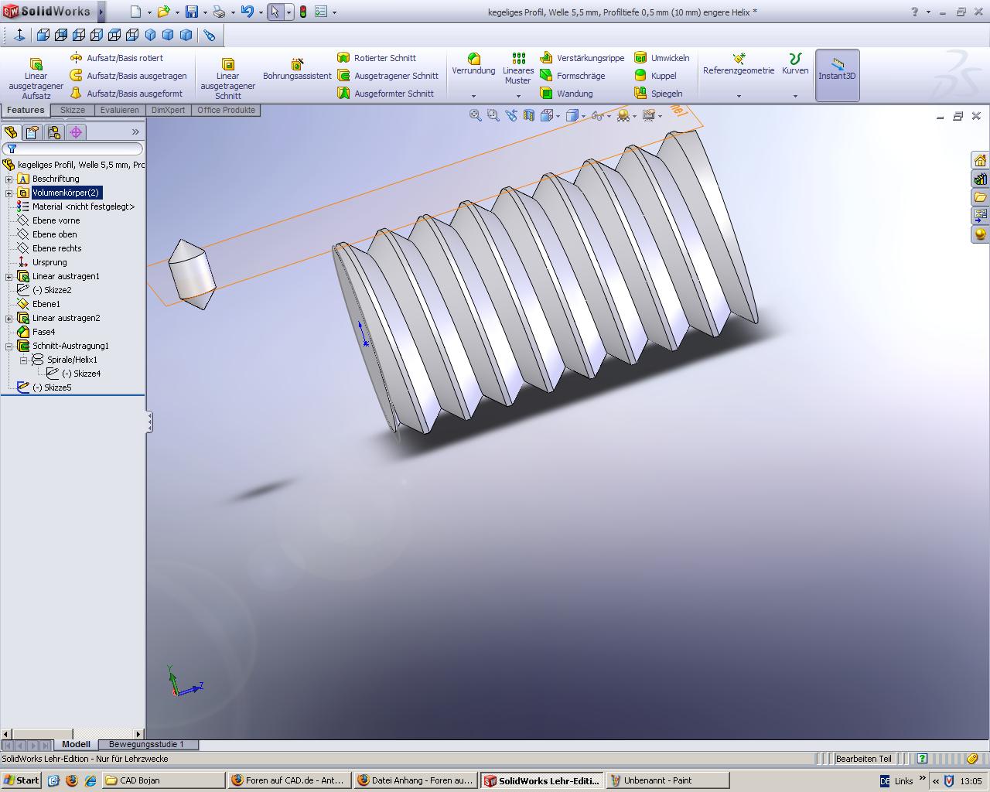Image resolution: width=990 pixels, height=792 pixels.
Task: Open the Evaluieren tab
Action: click(119, 110)
